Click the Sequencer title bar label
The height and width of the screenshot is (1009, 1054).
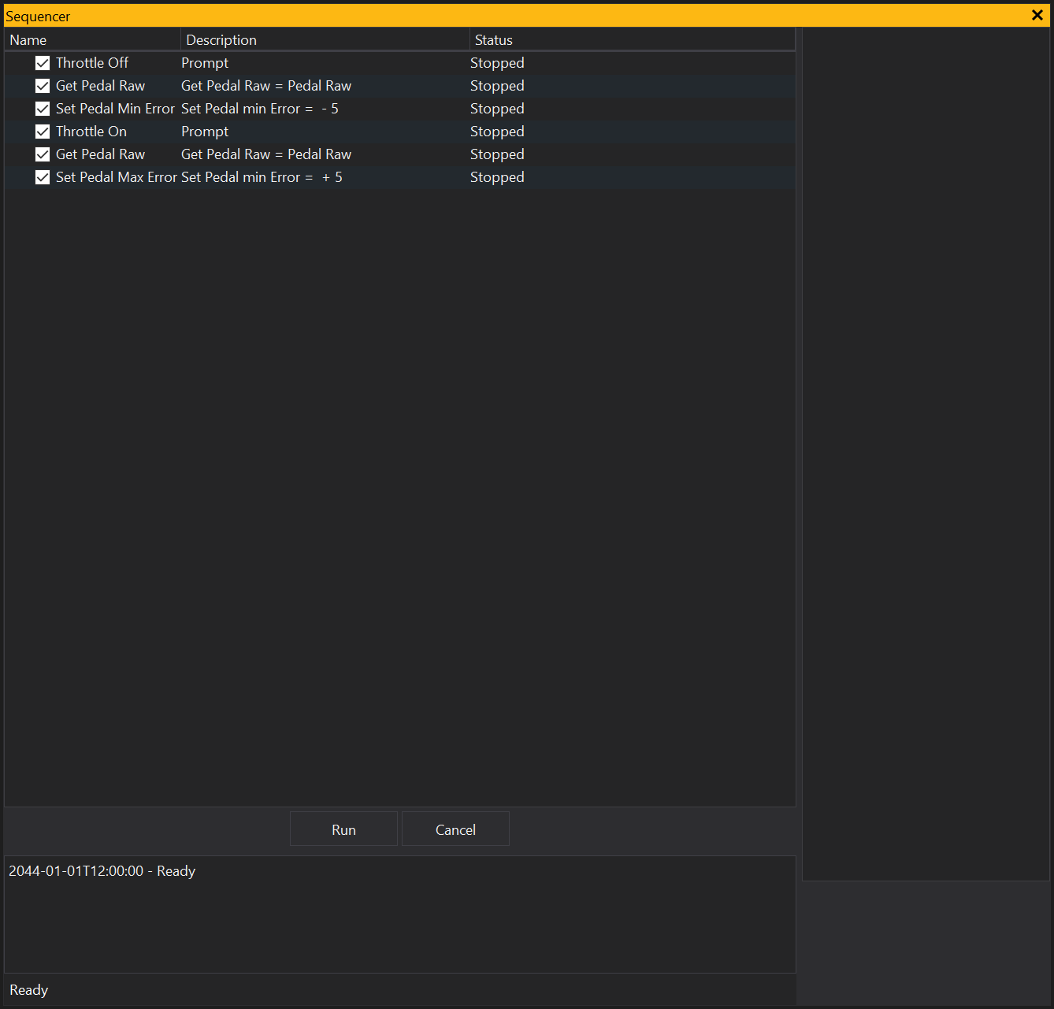tap(38, 17)
